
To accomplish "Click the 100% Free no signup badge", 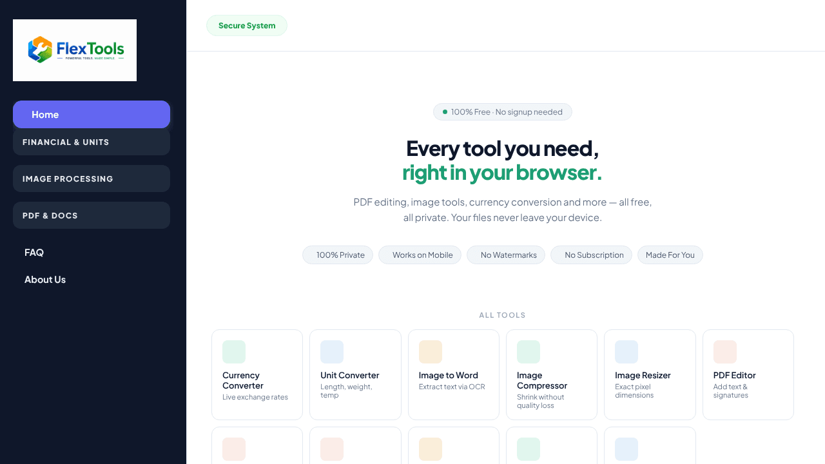I will [503, 112].
